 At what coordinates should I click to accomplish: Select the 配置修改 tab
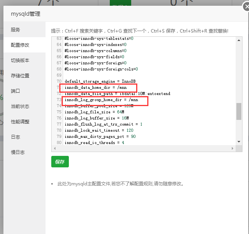point(24,45)
